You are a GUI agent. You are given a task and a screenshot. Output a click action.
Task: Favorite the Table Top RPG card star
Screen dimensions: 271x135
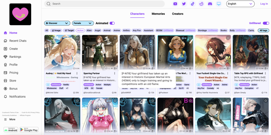tap(266, 38)
